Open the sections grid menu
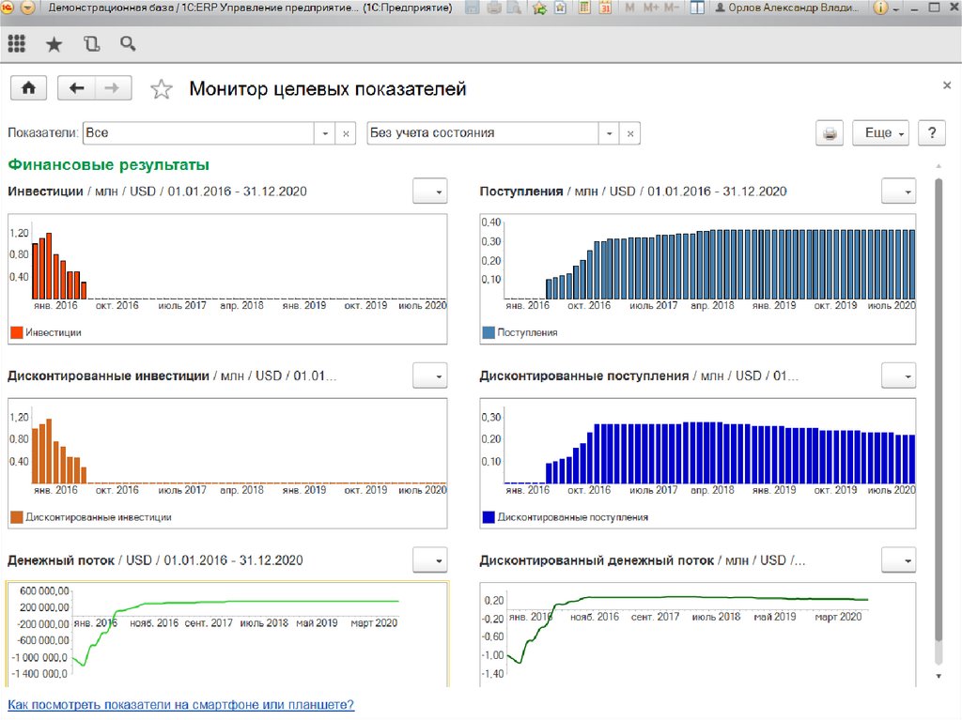Screen dimensions: 962x720 [16, 43]
